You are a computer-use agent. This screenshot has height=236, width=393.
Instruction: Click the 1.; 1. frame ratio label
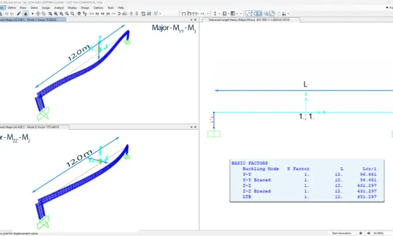306,116
